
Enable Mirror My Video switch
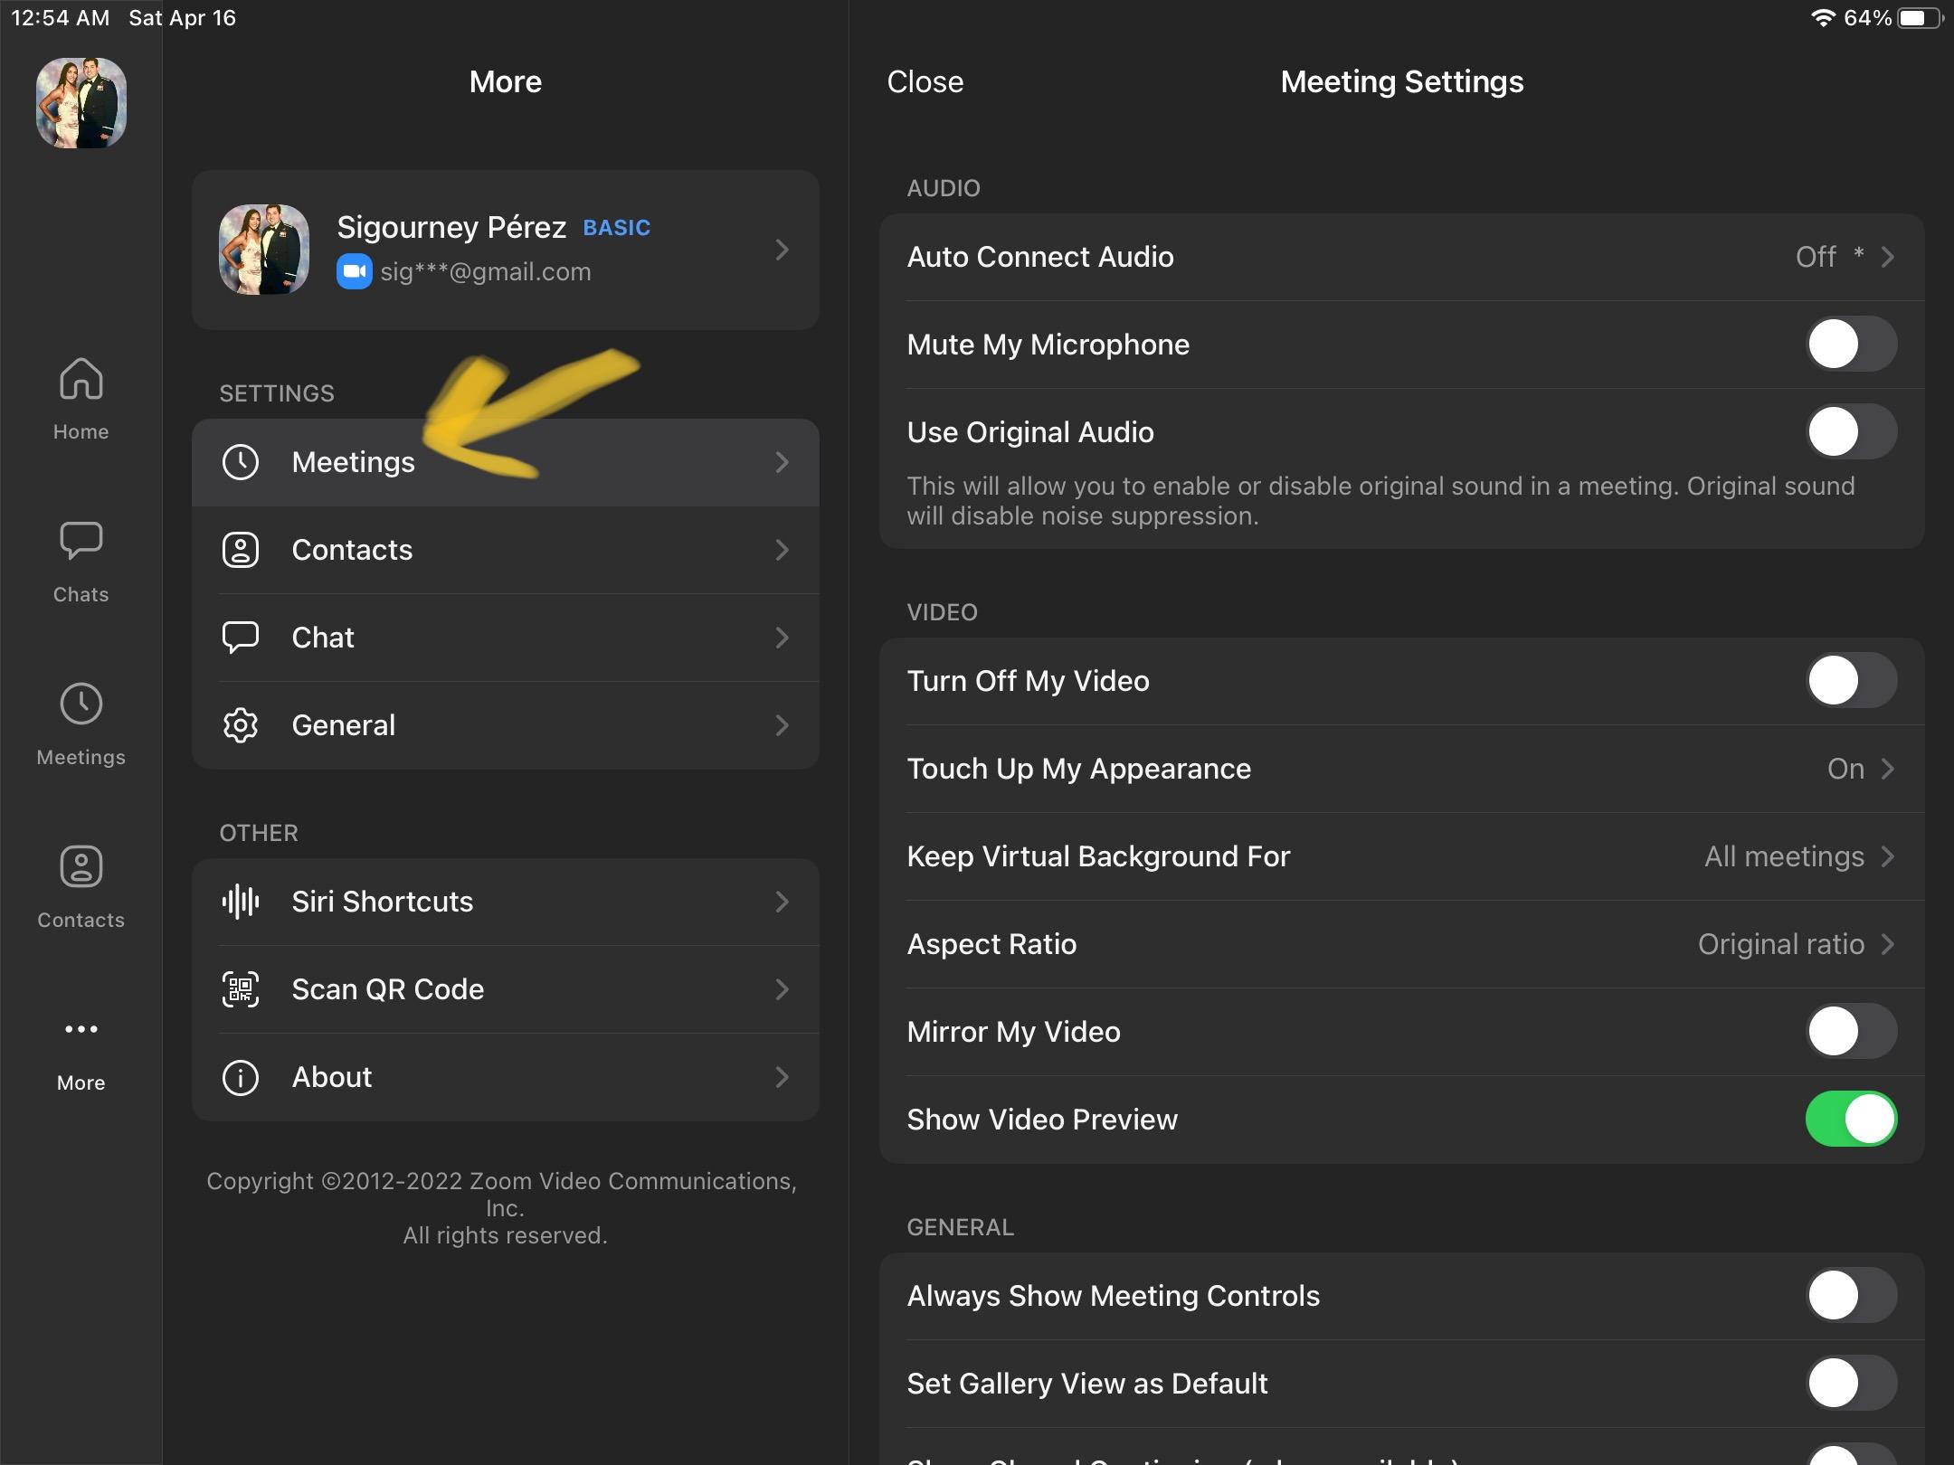[1850, 1032]
